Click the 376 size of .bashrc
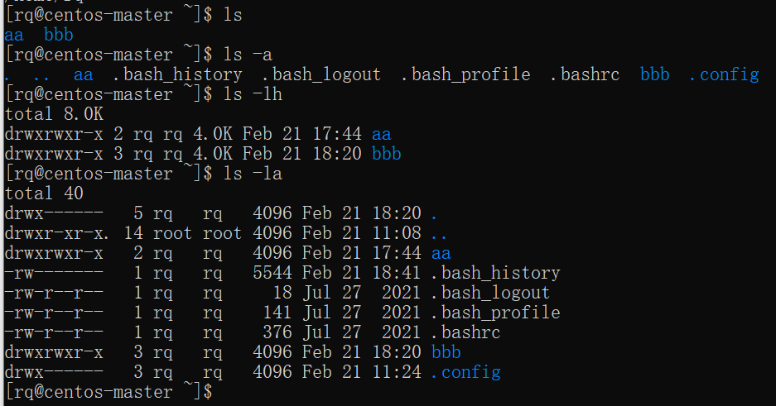The height and width of the screenshot is (406, 776). click(277, 332)
